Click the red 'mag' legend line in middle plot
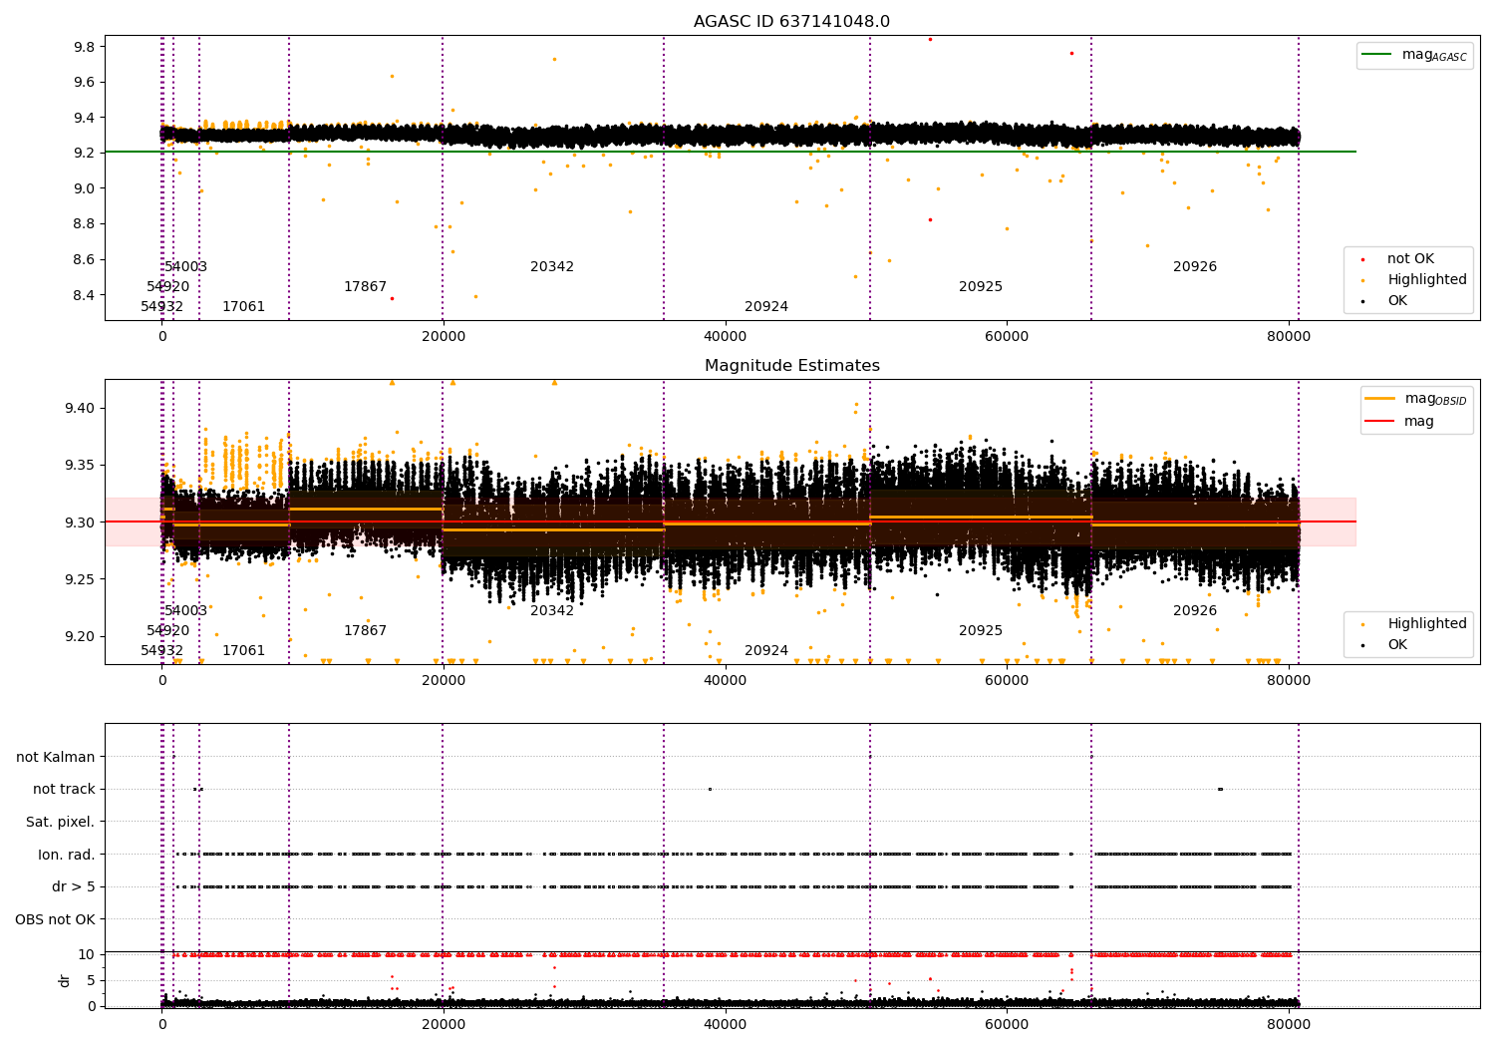Image resolution: width=1495 pixels, height=1047 pixels. click(x=1380, y=422)
